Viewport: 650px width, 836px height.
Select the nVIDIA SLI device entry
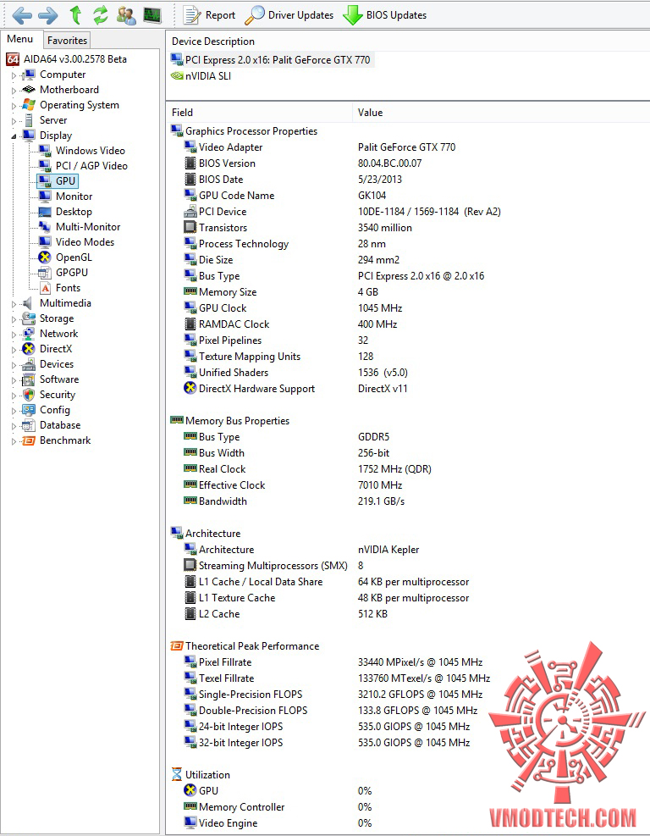(x=201, y=75)
